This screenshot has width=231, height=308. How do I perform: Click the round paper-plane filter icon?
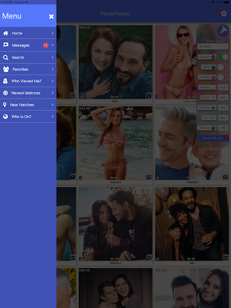coord(223,31)
